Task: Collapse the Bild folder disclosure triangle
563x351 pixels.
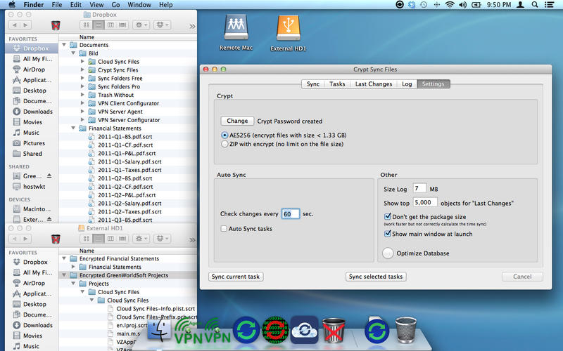Action: (73, 53)
